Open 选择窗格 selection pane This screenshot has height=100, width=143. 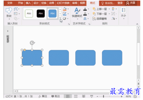pos(100,19)
